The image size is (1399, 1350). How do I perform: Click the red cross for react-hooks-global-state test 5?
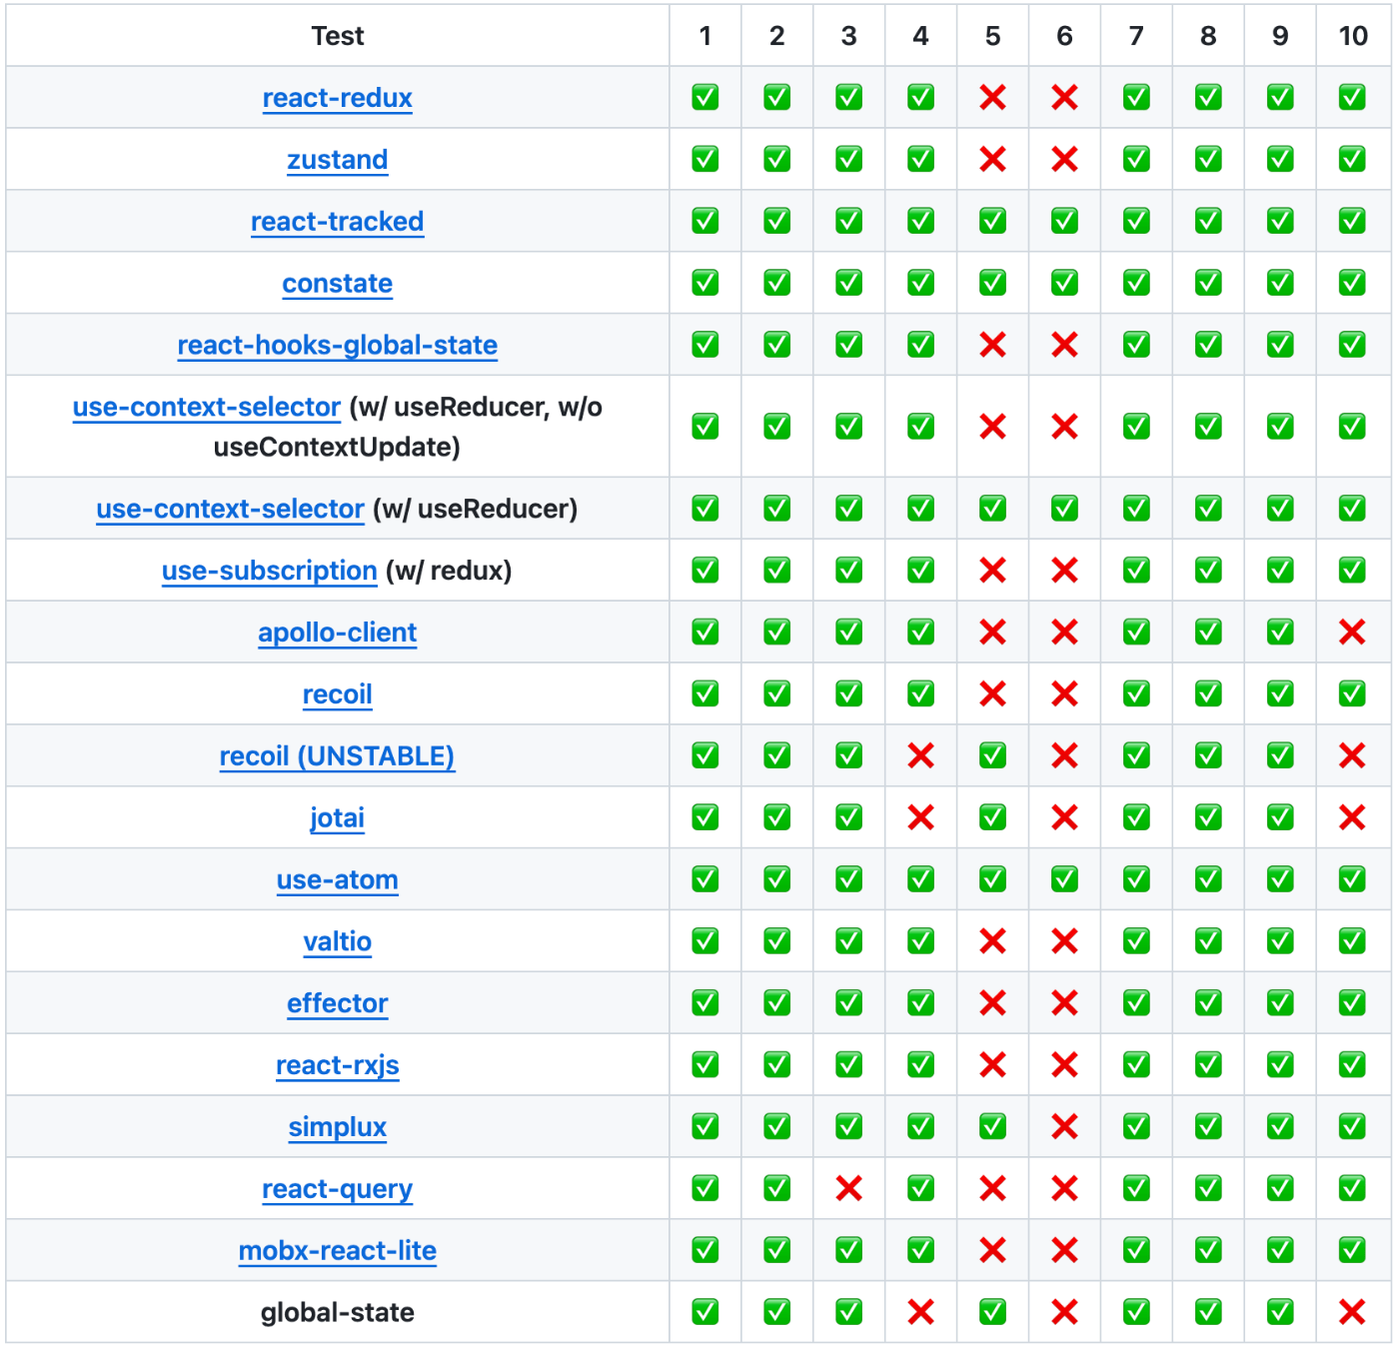tap(992, 346)
